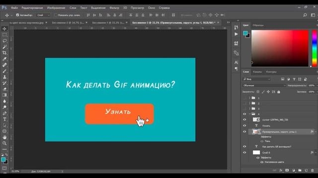Select the Zoom tool
This screenshot has width=318, height=178.
(x=4, y=143)
